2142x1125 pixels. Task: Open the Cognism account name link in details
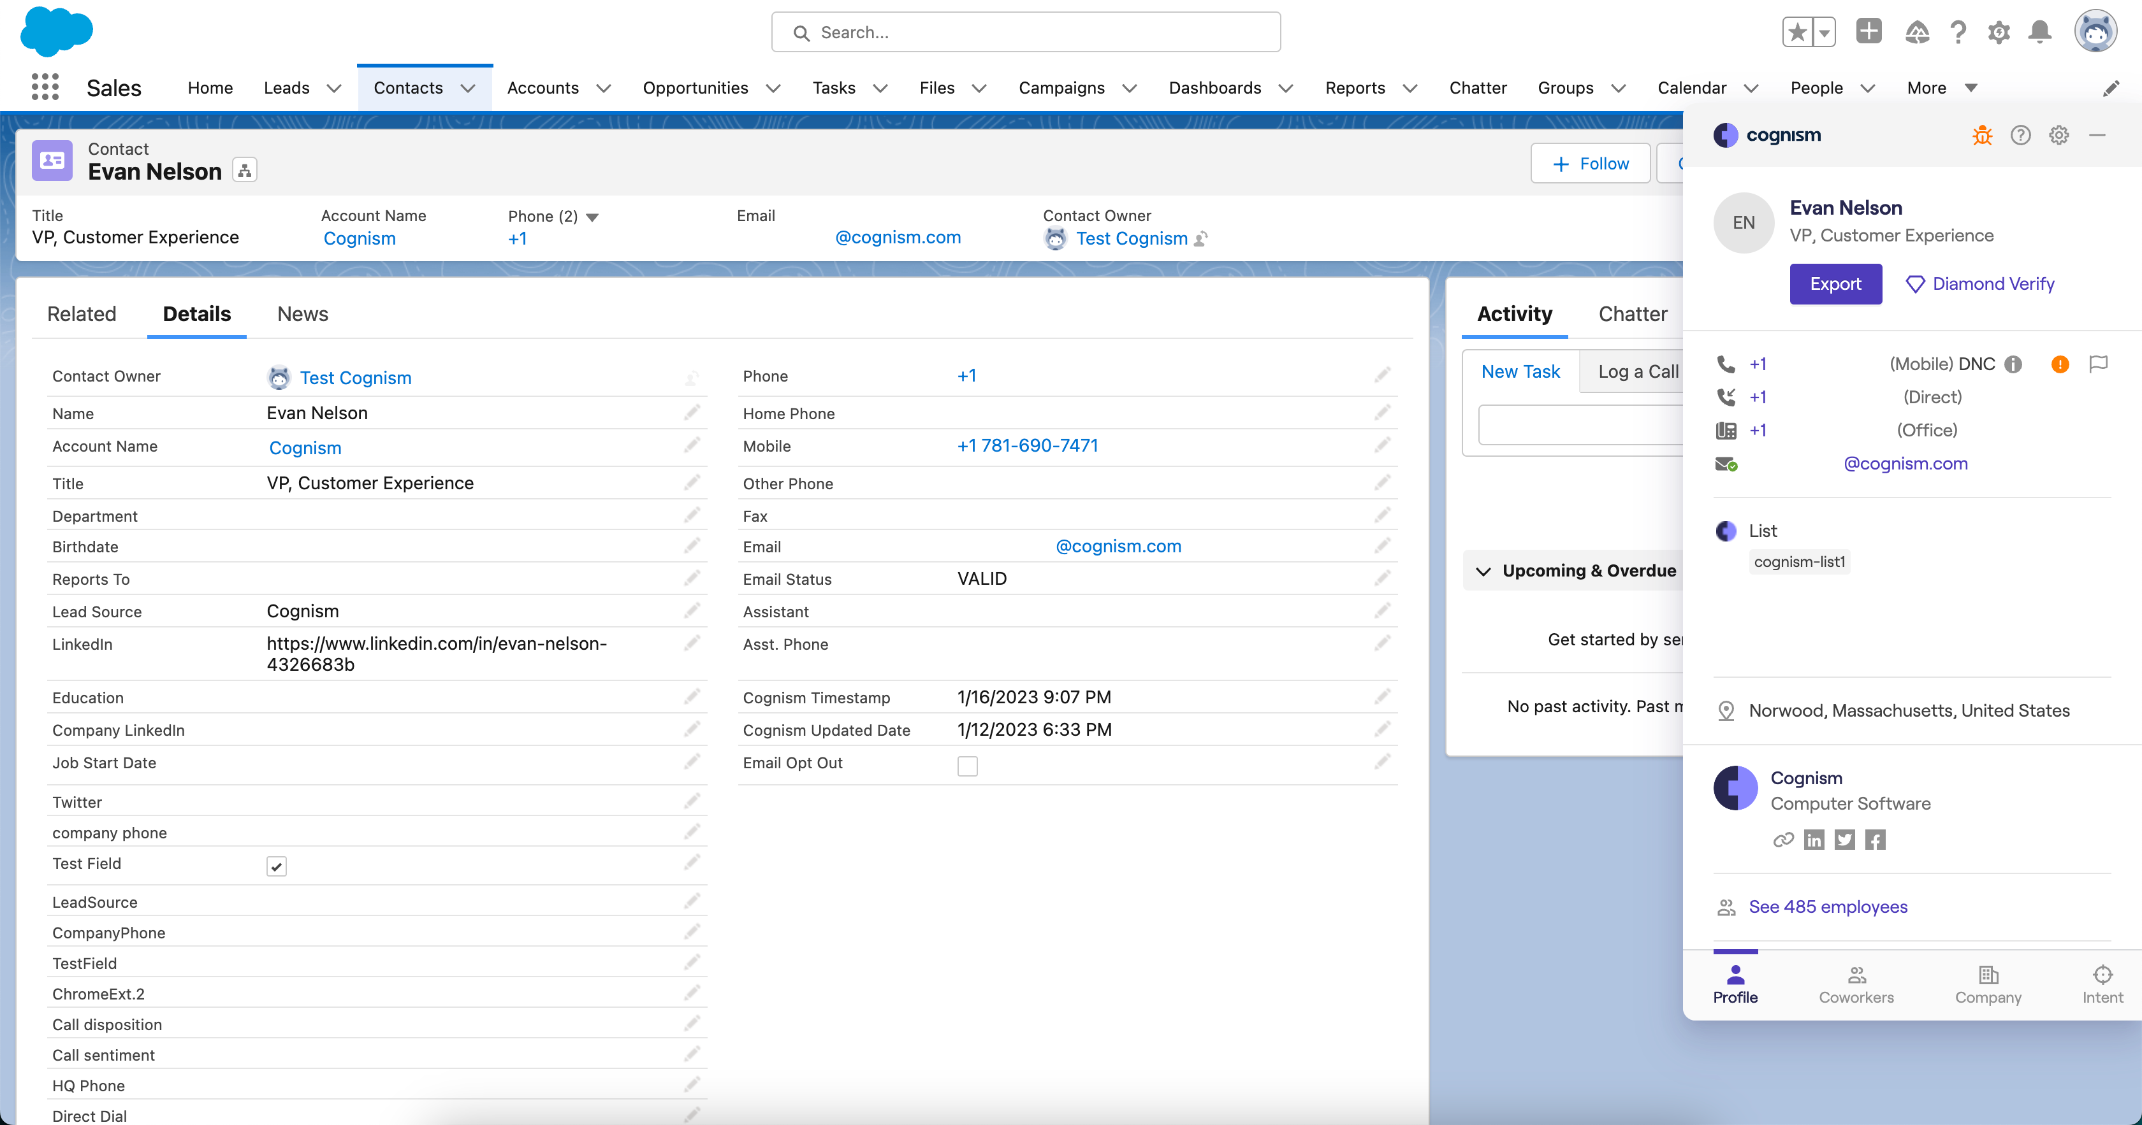(305, 448)
